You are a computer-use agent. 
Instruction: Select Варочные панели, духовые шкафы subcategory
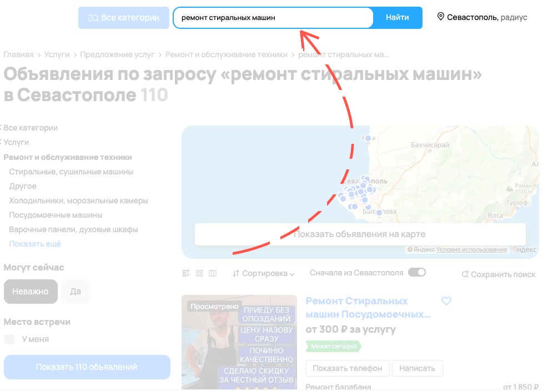tap(73, 229)
